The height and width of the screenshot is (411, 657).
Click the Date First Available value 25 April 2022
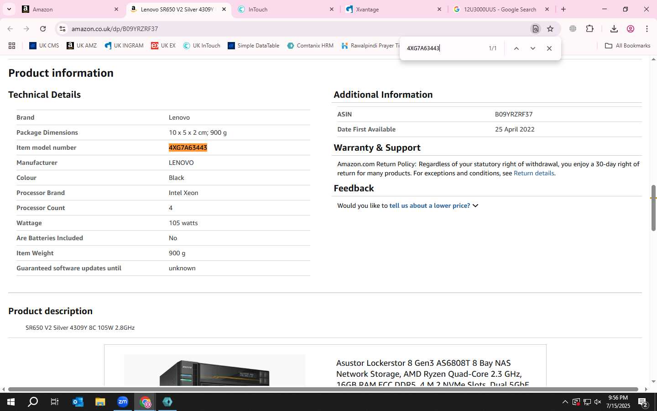click(x=515, y=129)
